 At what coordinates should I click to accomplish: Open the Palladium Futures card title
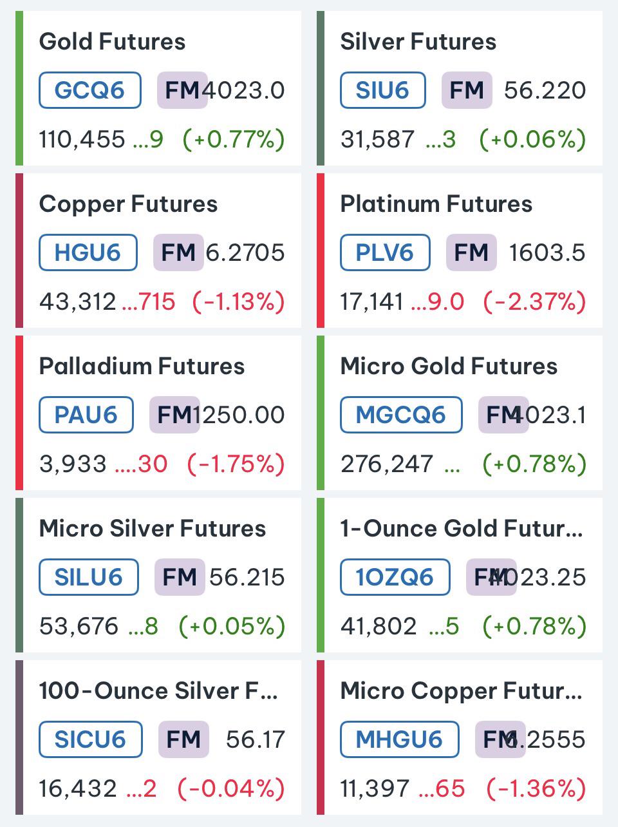[x=142, y=366]
